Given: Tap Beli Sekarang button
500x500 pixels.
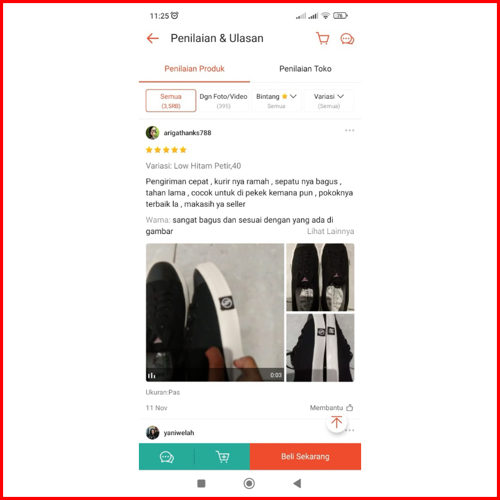Looking at the screenshot, I should [x=306, y=457].
